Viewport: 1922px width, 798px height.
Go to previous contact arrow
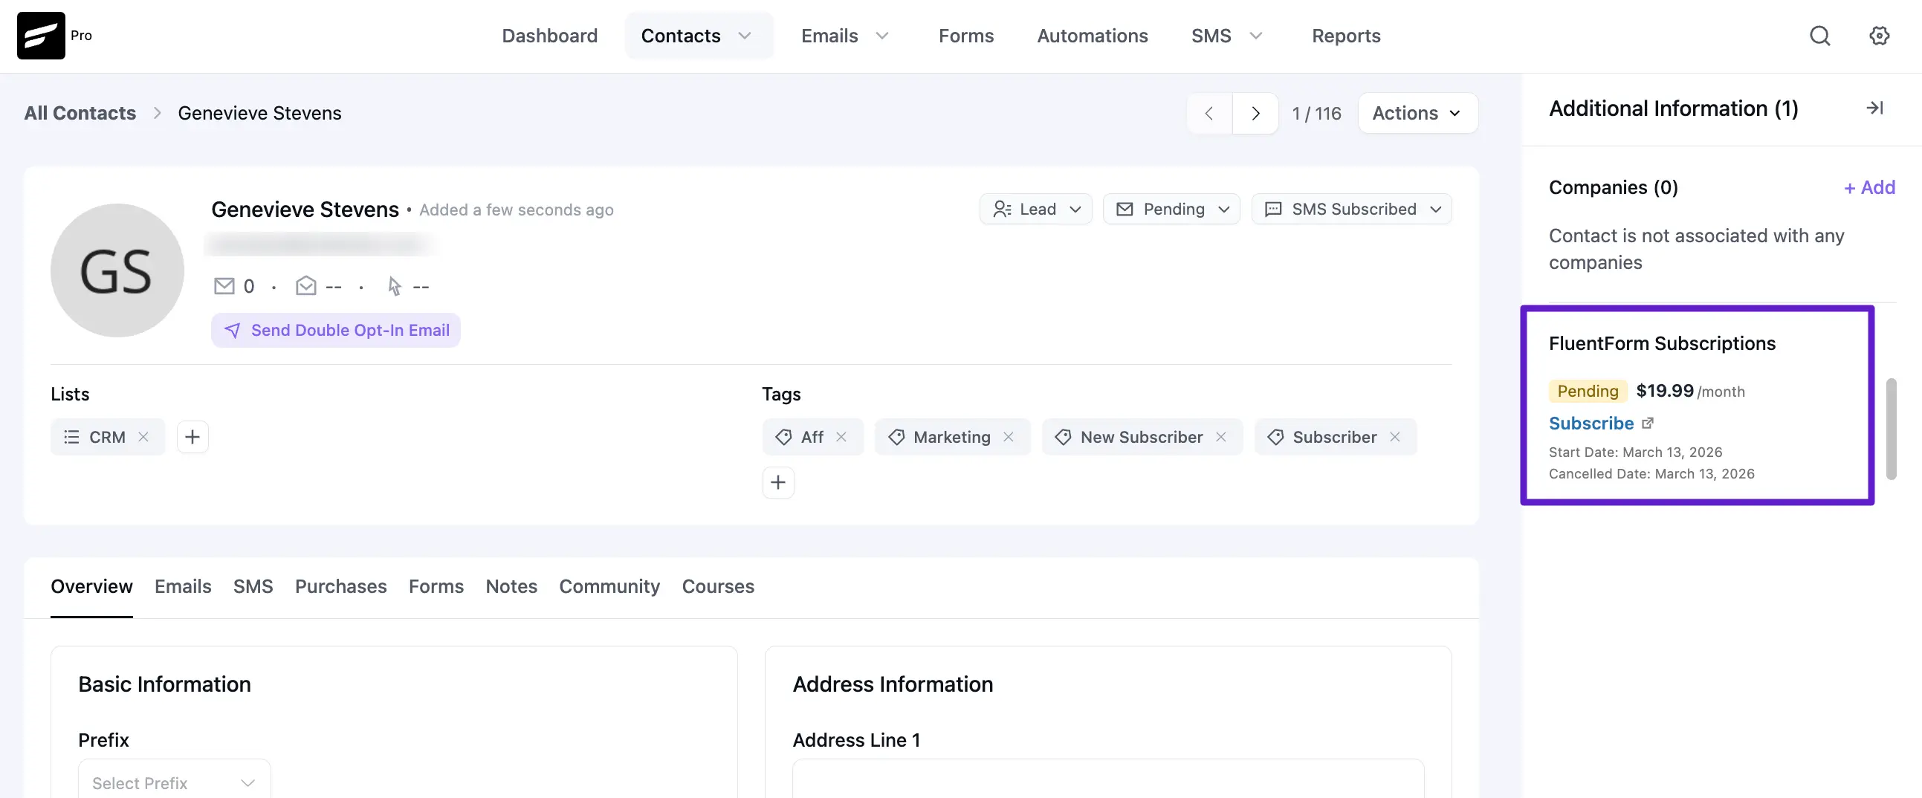coord(1208,114)
